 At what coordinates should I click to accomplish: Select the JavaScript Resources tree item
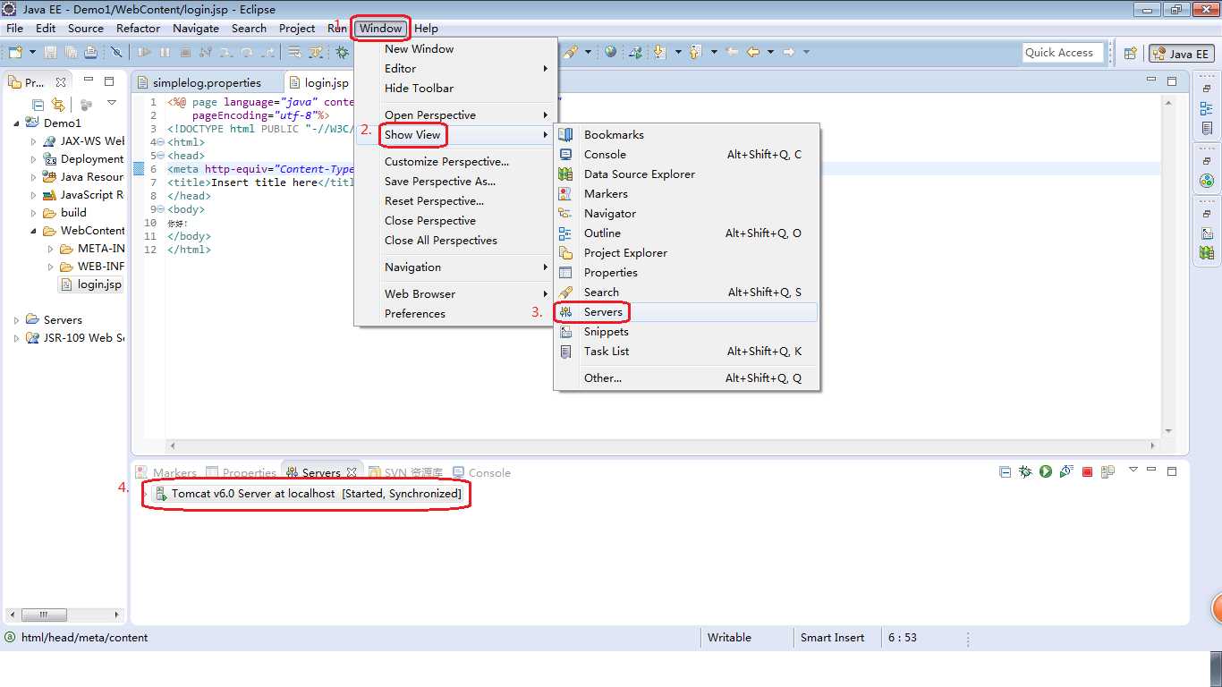[83, 194]
